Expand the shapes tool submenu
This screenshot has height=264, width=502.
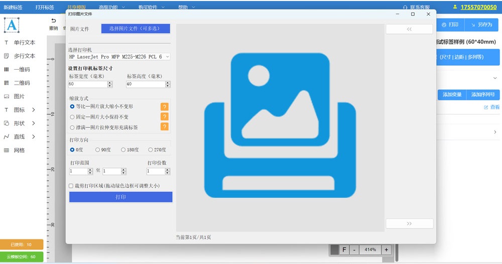[x=34, y=123]
